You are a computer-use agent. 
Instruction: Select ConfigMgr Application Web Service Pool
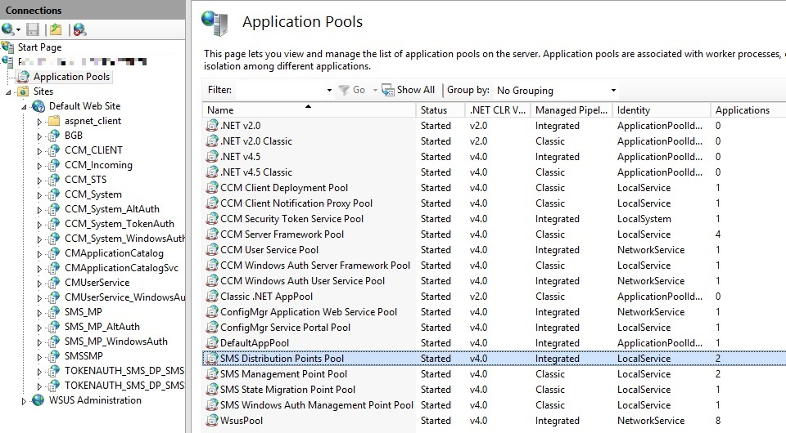click(x=495, y=312)
